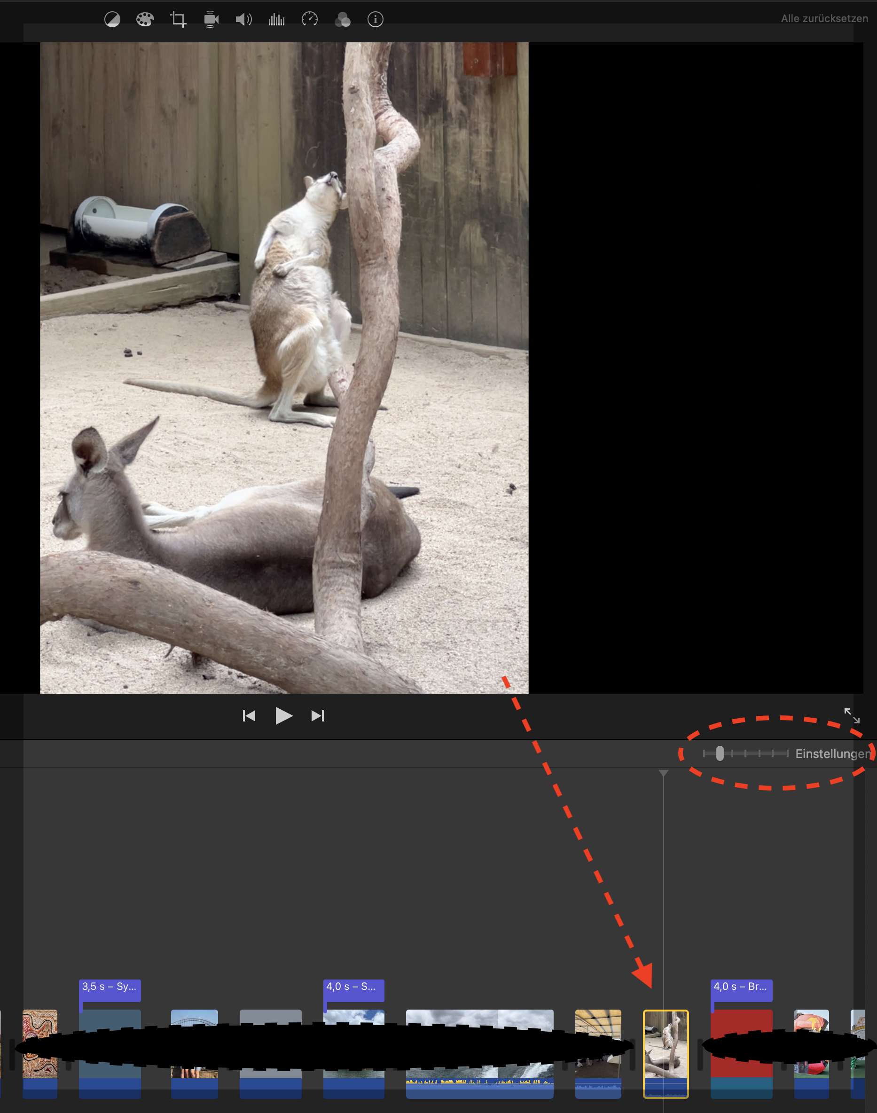
Task: Open the volume controls
Action: (x=244, y=20)
